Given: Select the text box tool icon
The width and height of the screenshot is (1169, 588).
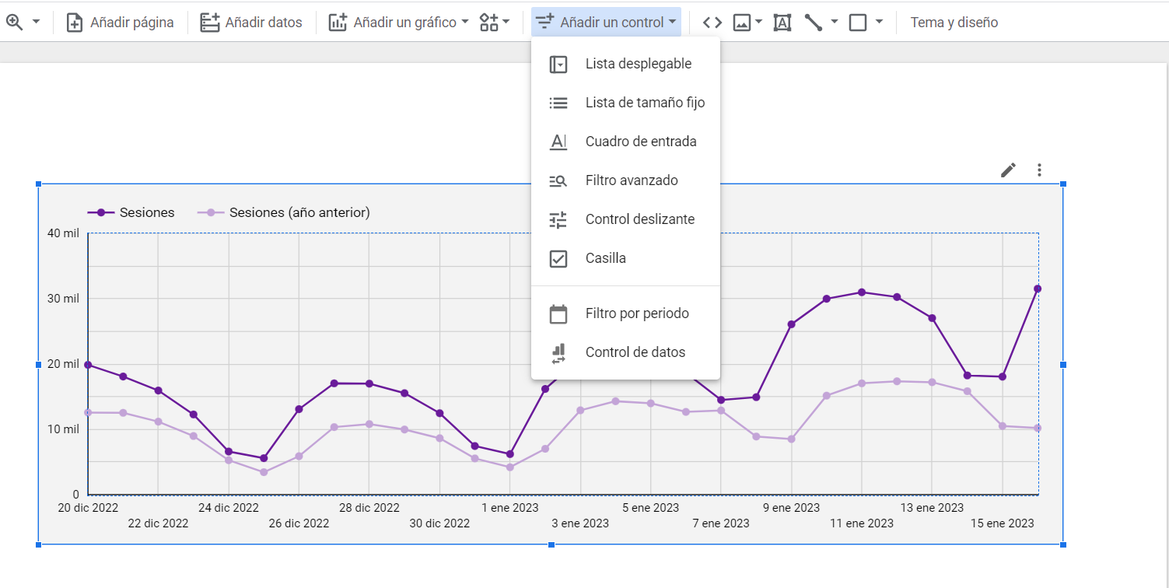Looking at the screenshot, I should (x=782, y=23).
